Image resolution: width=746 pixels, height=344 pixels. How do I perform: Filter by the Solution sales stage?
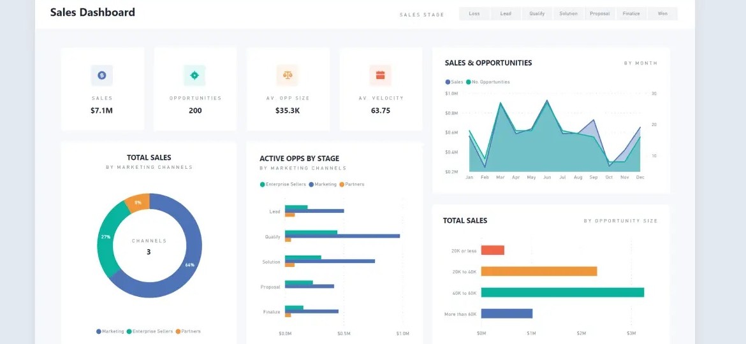pos(568,13)
